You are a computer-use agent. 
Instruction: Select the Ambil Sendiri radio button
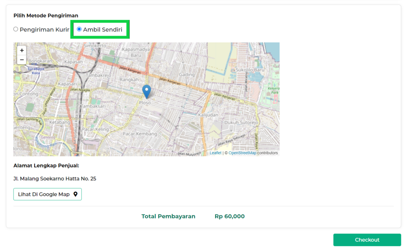[x=79, y=29]
